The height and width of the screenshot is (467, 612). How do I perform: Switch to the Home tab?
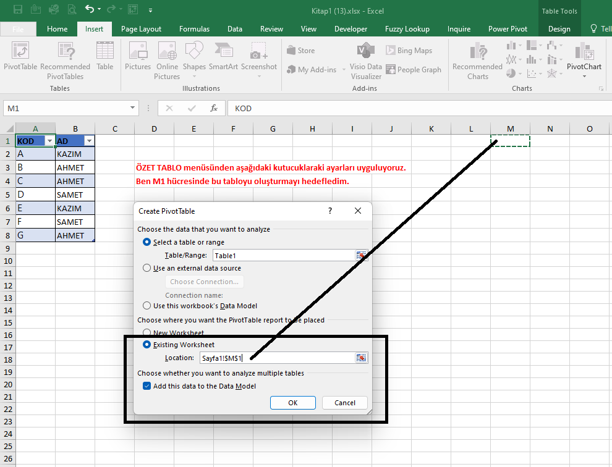click(x=57, y=29)
